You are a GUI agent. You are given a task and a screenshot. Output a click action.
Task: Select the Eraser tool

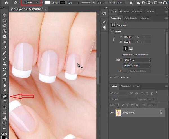point(5,75)
